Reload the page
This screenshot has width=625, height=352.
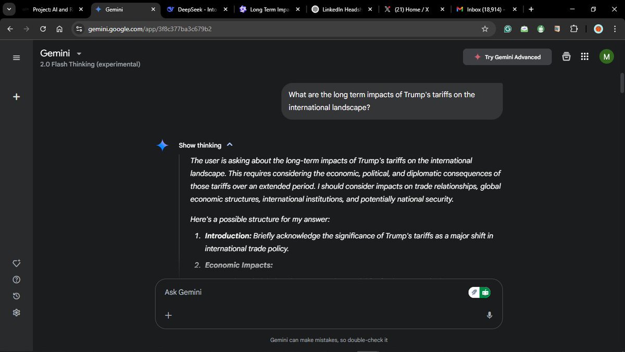click(x=43, y=29)
